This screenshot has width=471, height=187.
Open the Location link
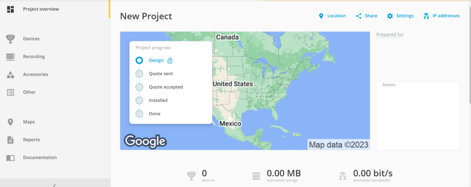tap(332, 16)
